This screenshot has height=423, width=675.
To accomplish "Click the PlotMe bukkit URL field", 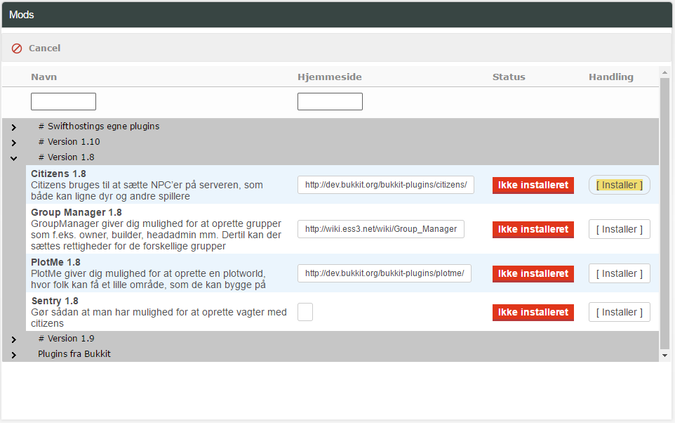I will 384,273.
